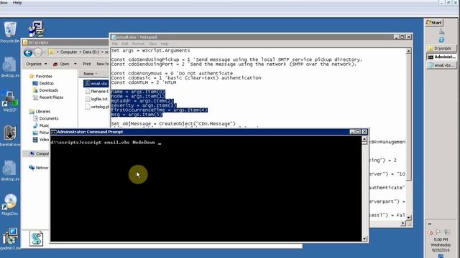Click the Action Center flag tray icon
Screen dimensions: 460x258
438,232
